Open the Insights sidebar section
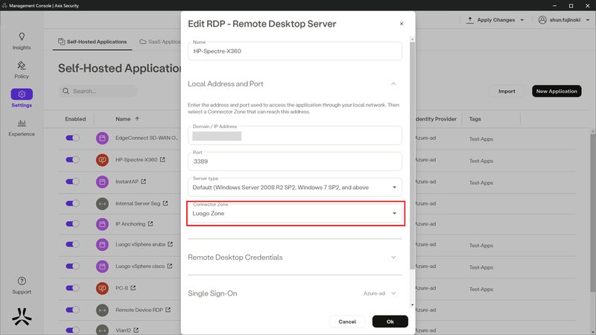This screenshot has width=596, height=335. click(x=22, y=41)
